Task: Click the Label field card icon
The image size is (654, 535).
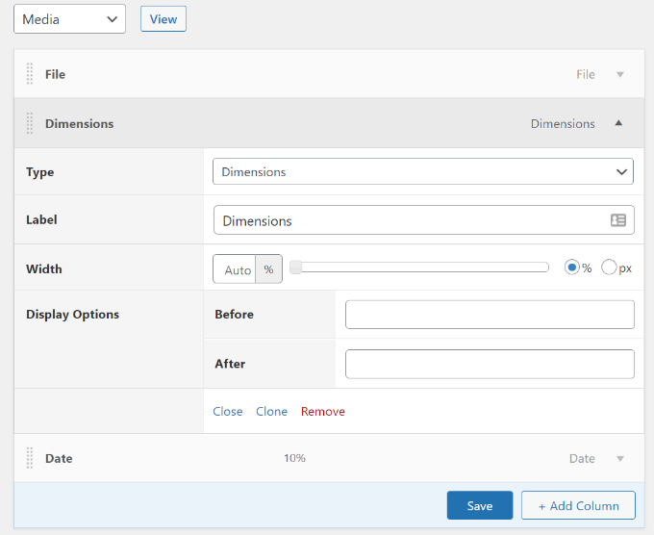Action: pyautogui.click(x=618, y=220)
